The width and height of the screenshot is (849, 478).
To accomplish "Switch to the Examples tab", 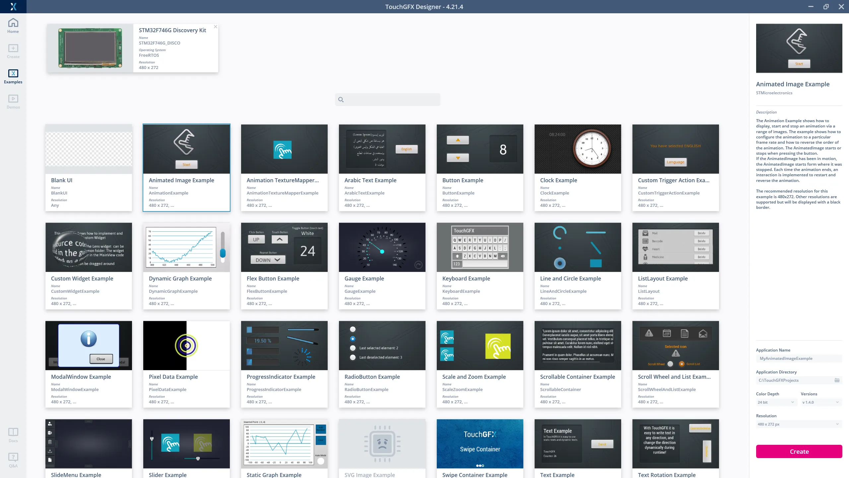I will 13,76.
